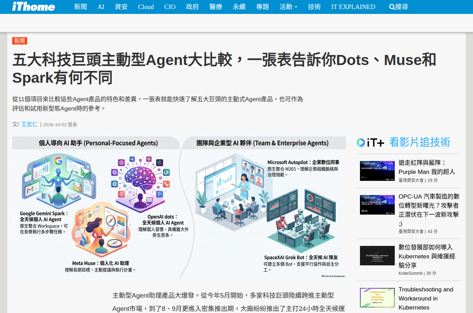
Task: Click paragraph starting 主動型Agent助理產品大爆發
Action: pos(229,302)
